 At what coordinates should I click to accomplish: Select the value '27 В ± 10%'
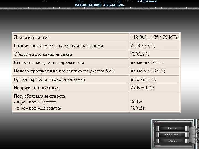coord(143,88)
